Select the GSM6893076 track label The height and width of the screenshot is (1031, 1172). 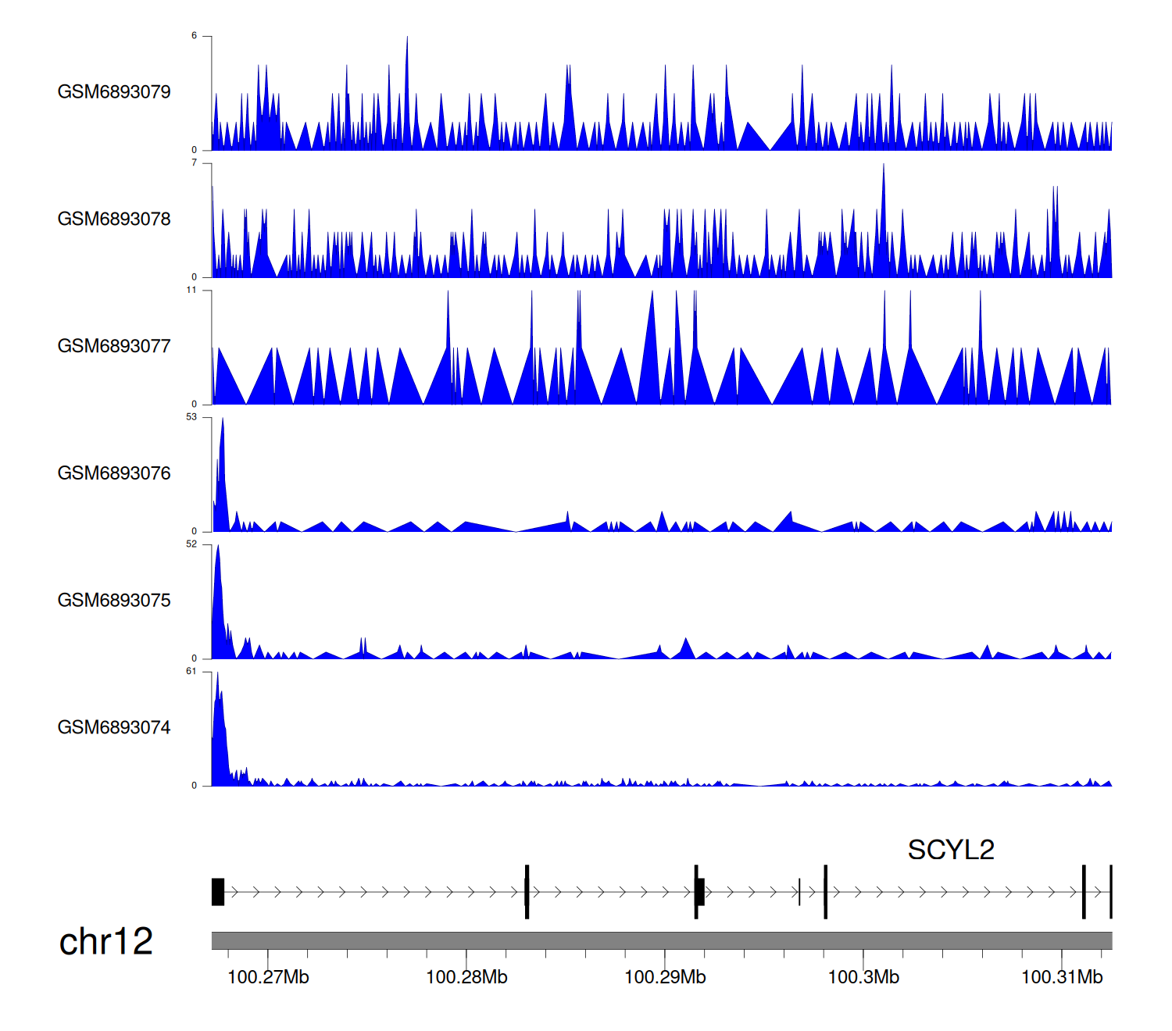pyautogui.click(x=114, y=473)
